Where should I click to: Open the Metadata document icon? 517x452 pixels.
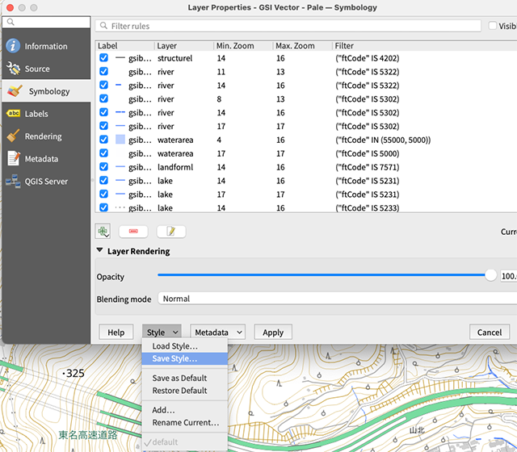click(14, 158)
